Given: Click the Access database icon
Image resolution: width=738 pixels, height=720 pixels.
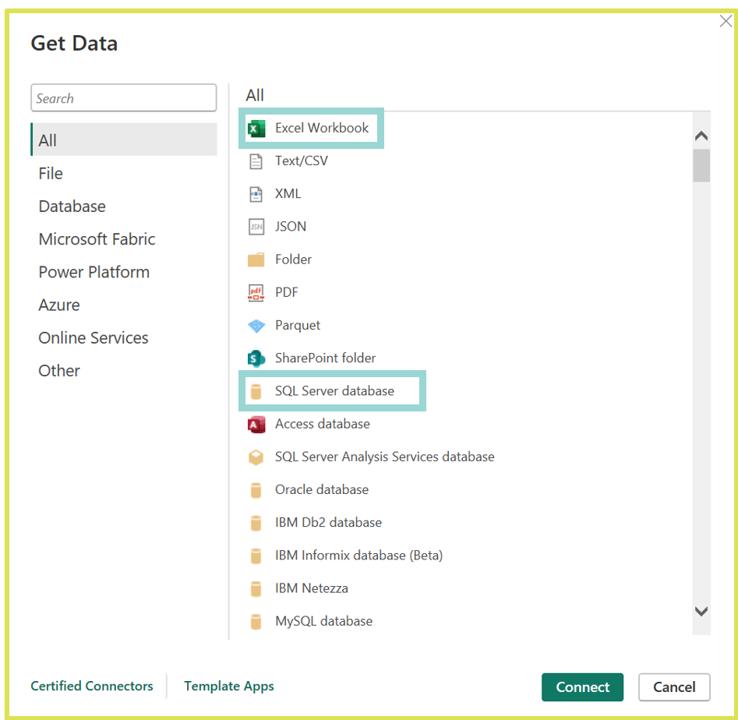Looking at the screenshot, I should 256,425.
